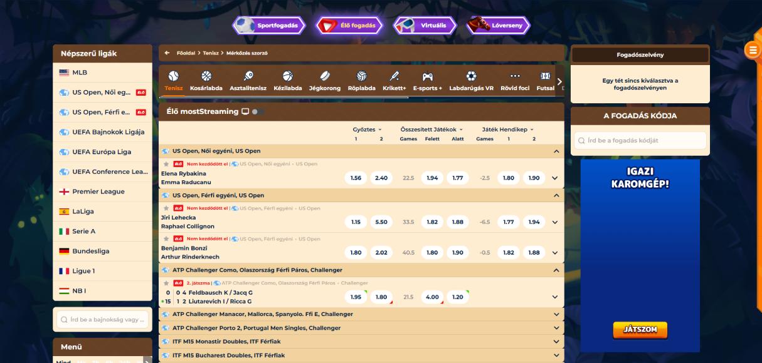
Task: Focus the bet code input field
Action: click(x=640, y=140)
